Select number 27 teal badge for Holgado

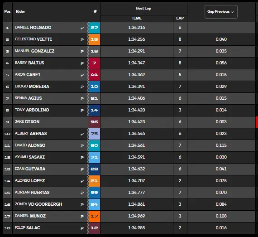pos(94,28)
